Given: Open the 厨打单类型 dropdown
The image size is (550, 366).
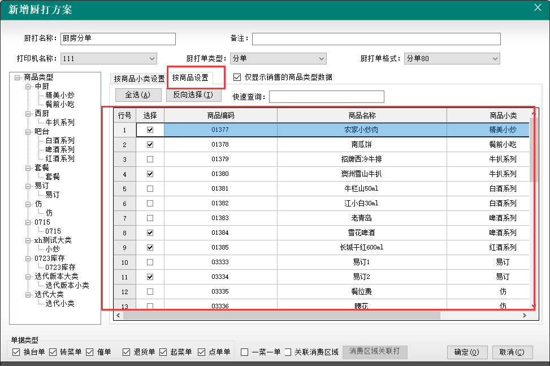Looking at the screenshot, I should point(322,58).
